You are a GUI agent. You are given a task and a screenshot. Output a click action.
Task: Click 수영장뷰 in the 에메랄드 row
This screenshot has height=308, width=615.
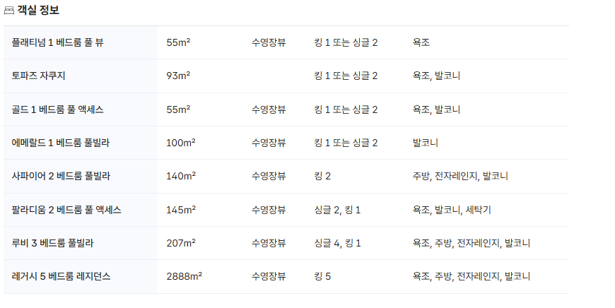[269, 143]
